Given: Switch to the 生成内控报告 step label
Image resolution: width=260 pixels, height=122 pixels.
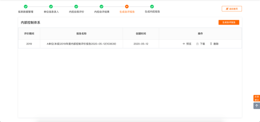Looking at the screenshot, I should click(152, 12).
